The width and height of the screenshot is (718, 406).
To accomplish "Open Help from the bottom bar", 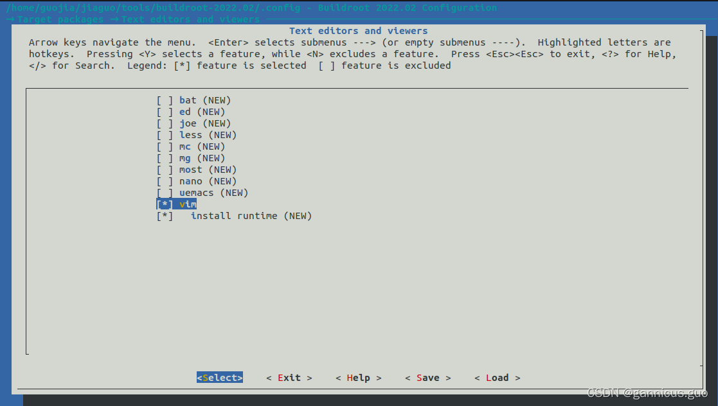I will pyautogui.click(x=359, y=378).
